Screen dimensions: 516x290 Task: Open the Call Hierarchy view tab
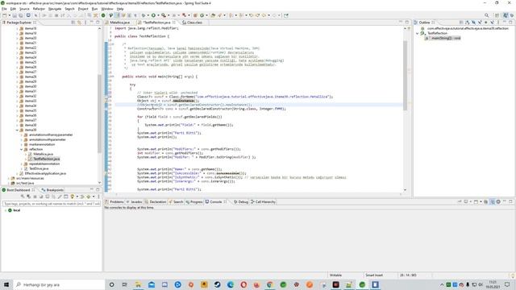tap(264, 201)
